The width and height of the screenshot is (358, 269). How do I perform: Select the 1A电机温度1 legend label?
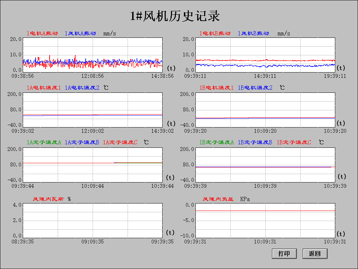[x=44, y=88]
